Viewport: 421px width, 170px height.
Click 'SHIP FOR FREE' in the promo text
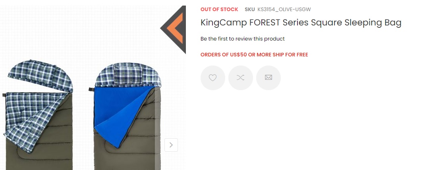pos(290,55)
